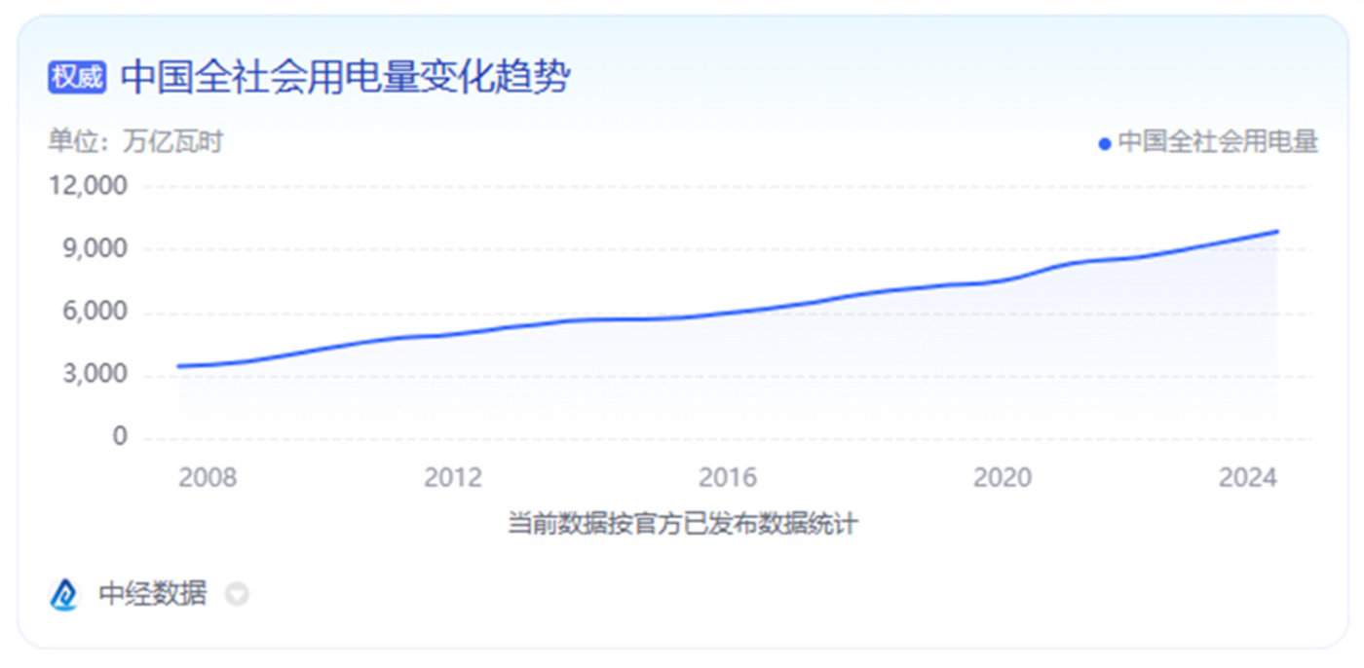Click the unit label 单位: 万亿瓦时
1364x668 pixels.
135,142
